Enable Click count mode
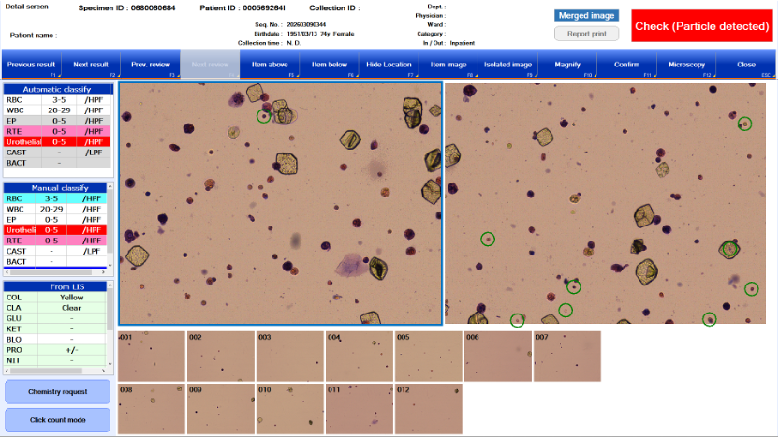 point(57,419)
